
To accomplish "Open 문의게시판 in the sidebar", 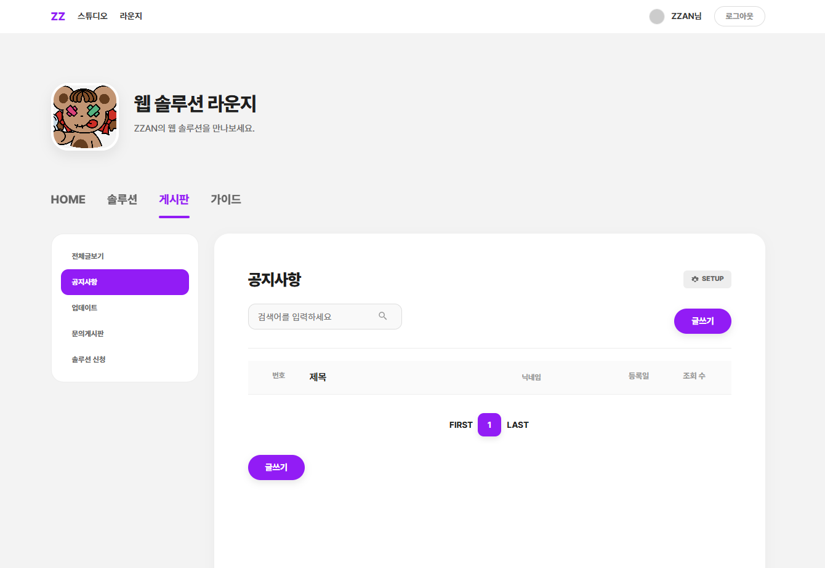I will click(x=88, y=334).
